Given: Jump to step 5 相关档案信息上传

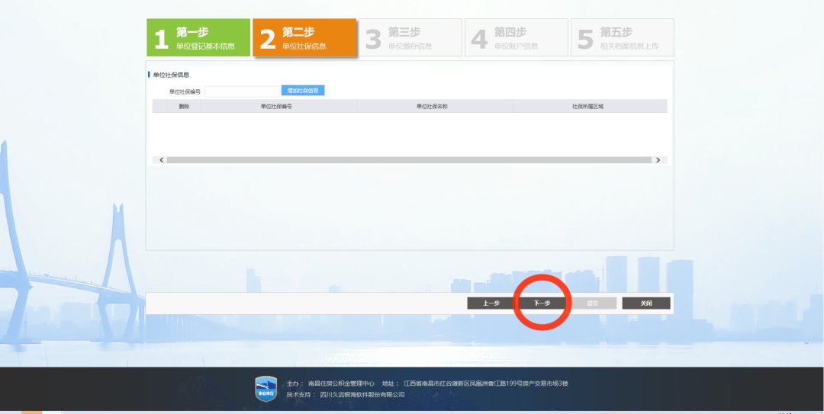Looking at the screenshot, I should (622, 38).
